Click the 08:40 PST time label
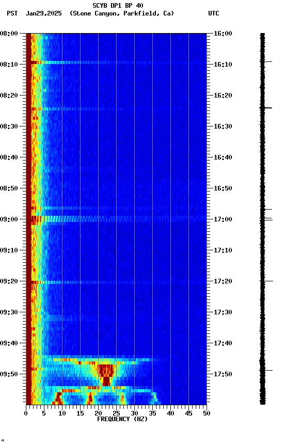The height and width of the screenshot is (446, 285). (9, 157)
